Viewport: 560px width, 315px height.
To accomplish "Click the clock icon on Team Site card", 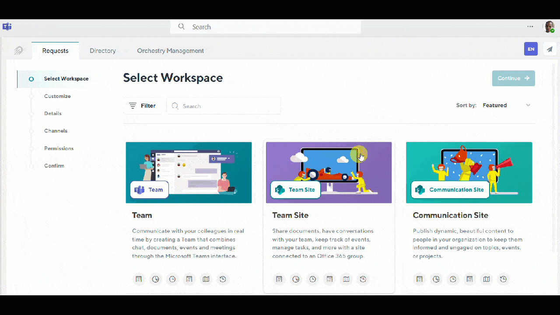I will [312, 279].
